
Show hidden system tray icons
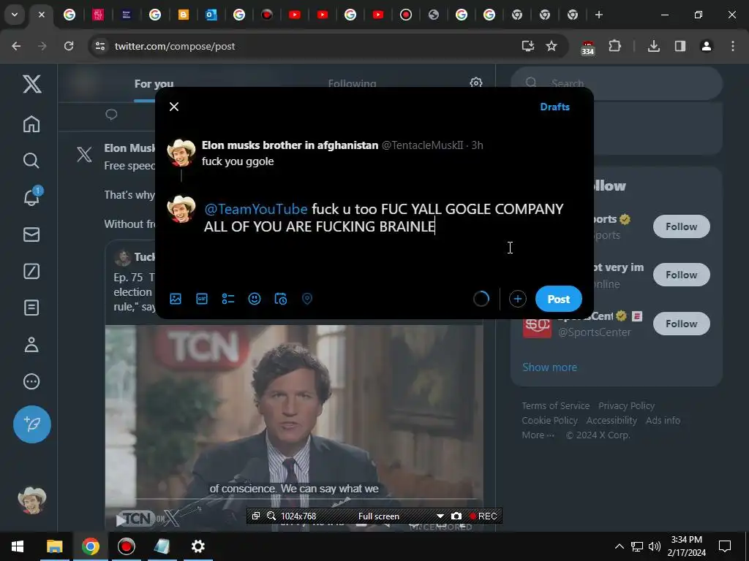tap(619, 546)
